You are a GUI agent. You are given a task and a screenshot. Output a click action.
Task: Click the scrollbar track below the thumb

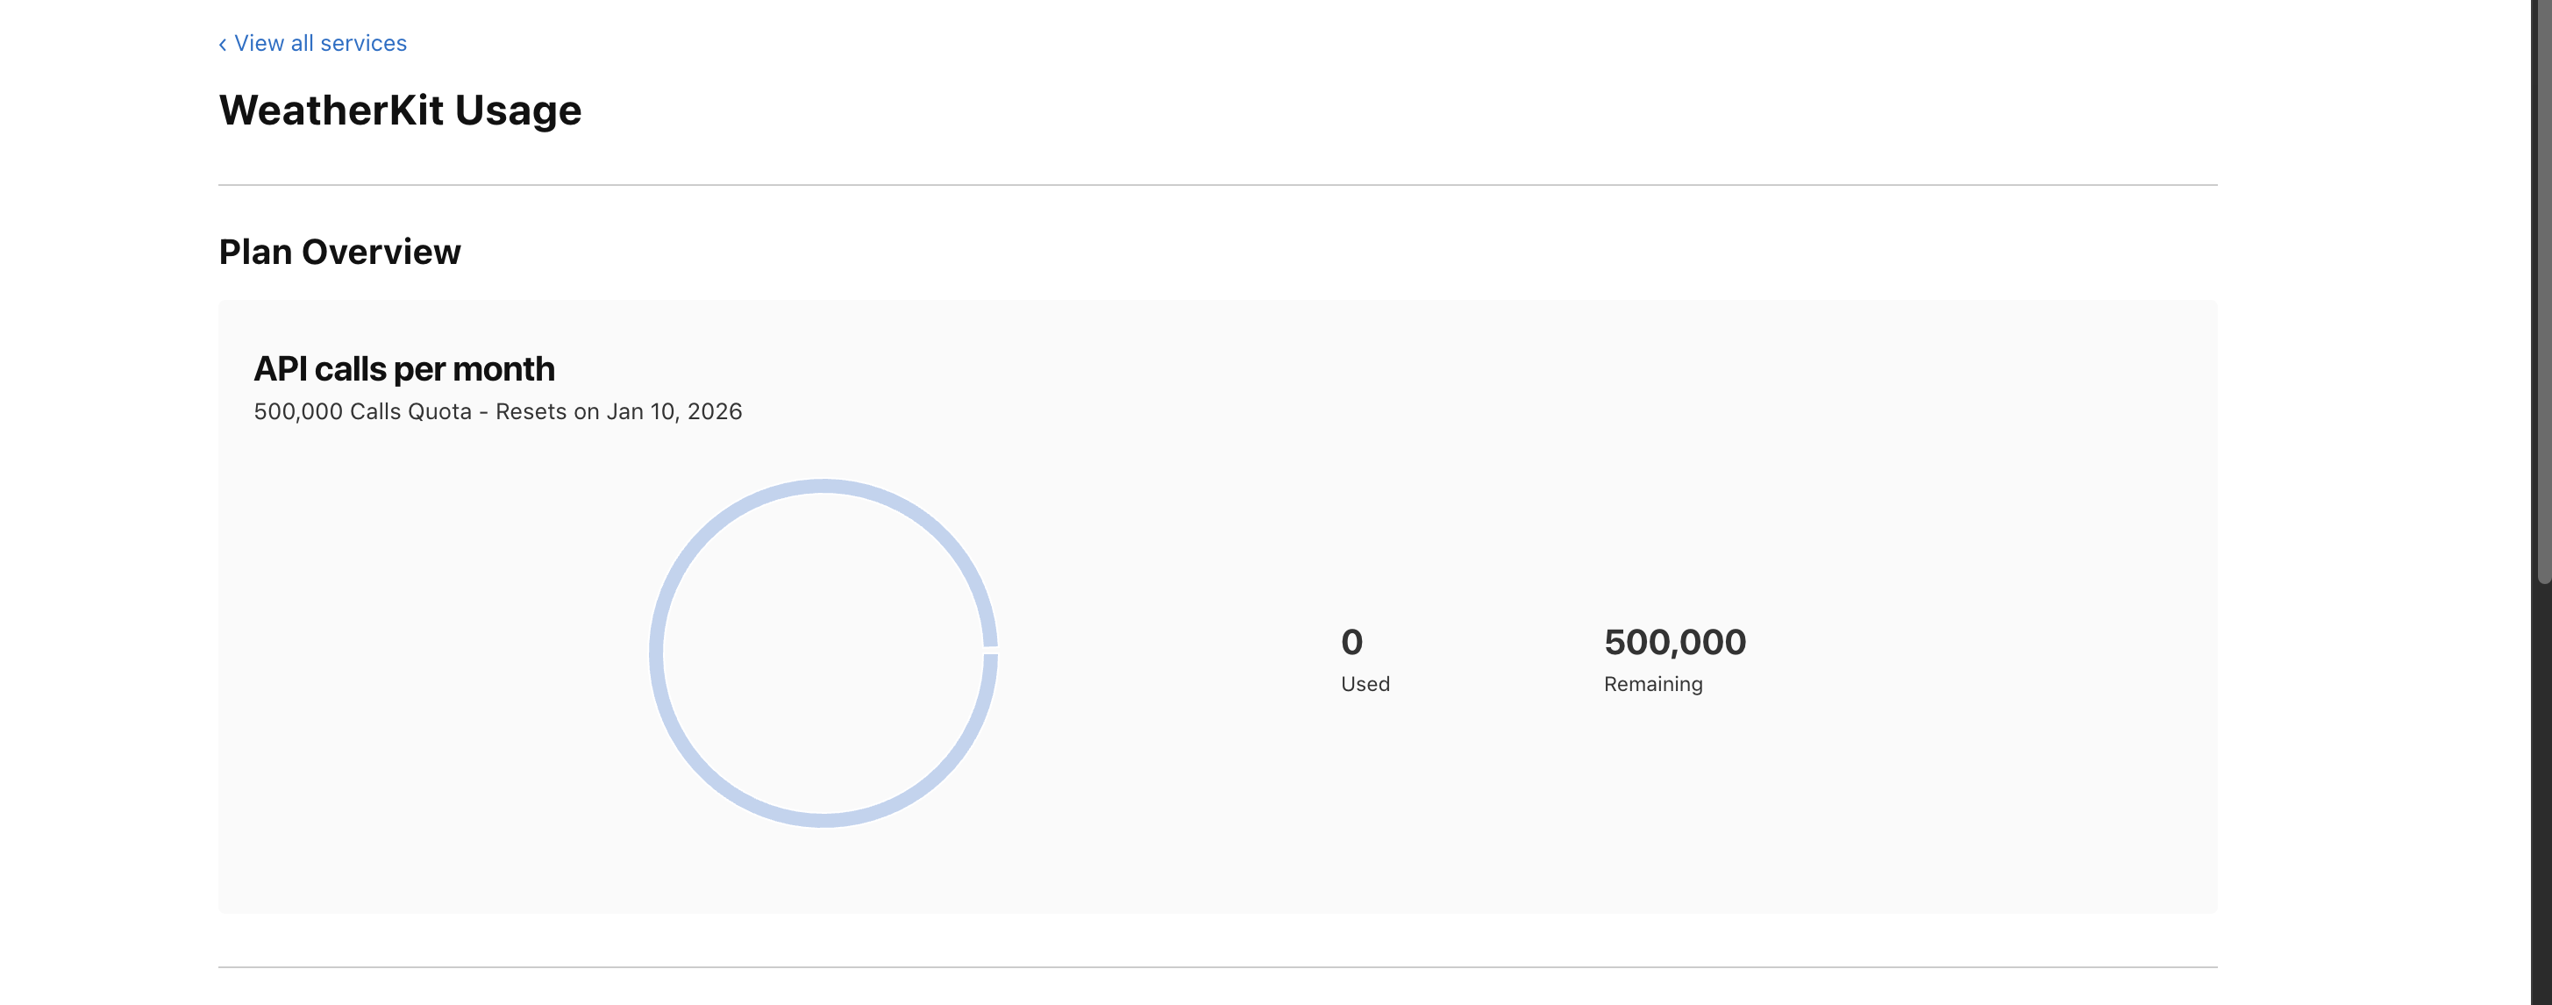click(2543, 793)
